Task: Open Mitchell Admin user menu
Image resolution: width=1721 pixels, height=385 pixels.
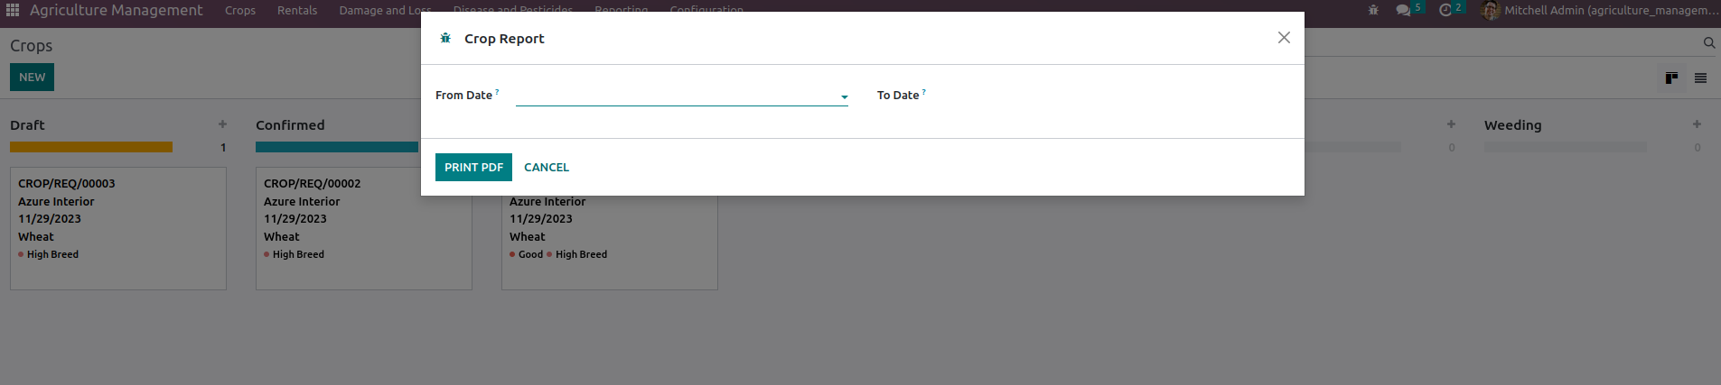Action: [x=1600, y=10]
